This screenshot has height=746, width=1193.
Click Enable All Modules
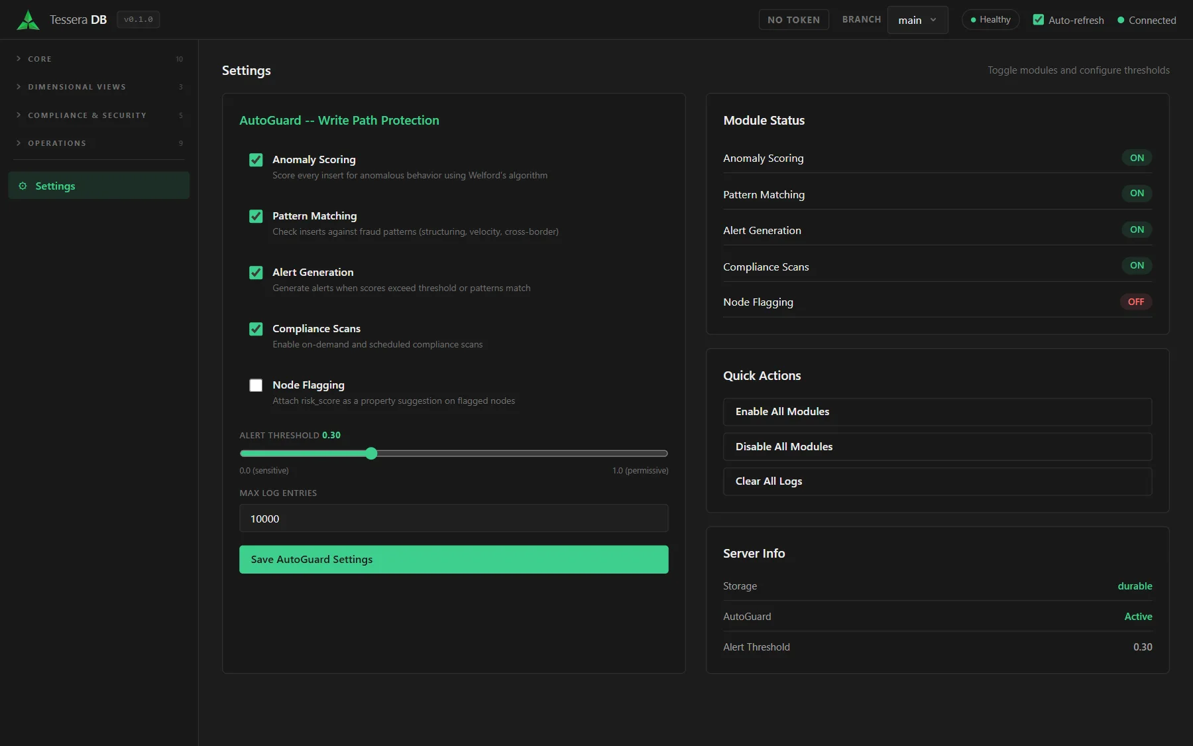[x=937, y=412]
